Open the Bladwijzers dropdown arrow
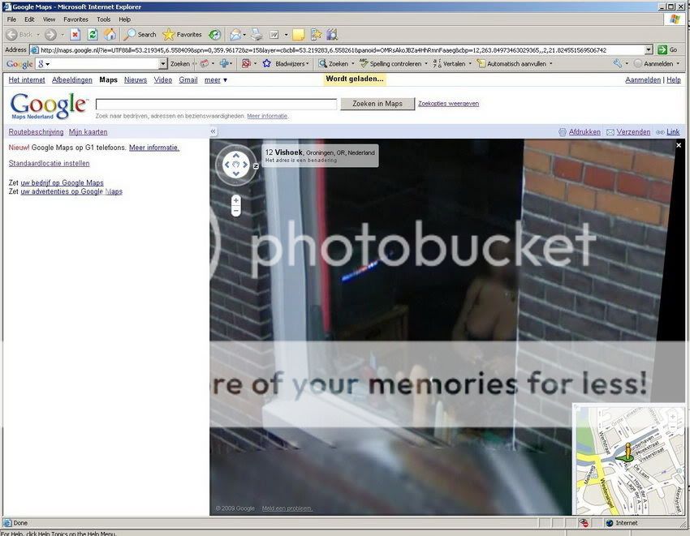Screen dimensions: 690x536 click(307, 64)
